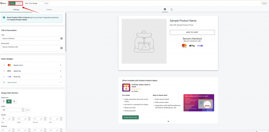Click the ADD TO CART button
The image size is (269, 132).
click(192, 32)
